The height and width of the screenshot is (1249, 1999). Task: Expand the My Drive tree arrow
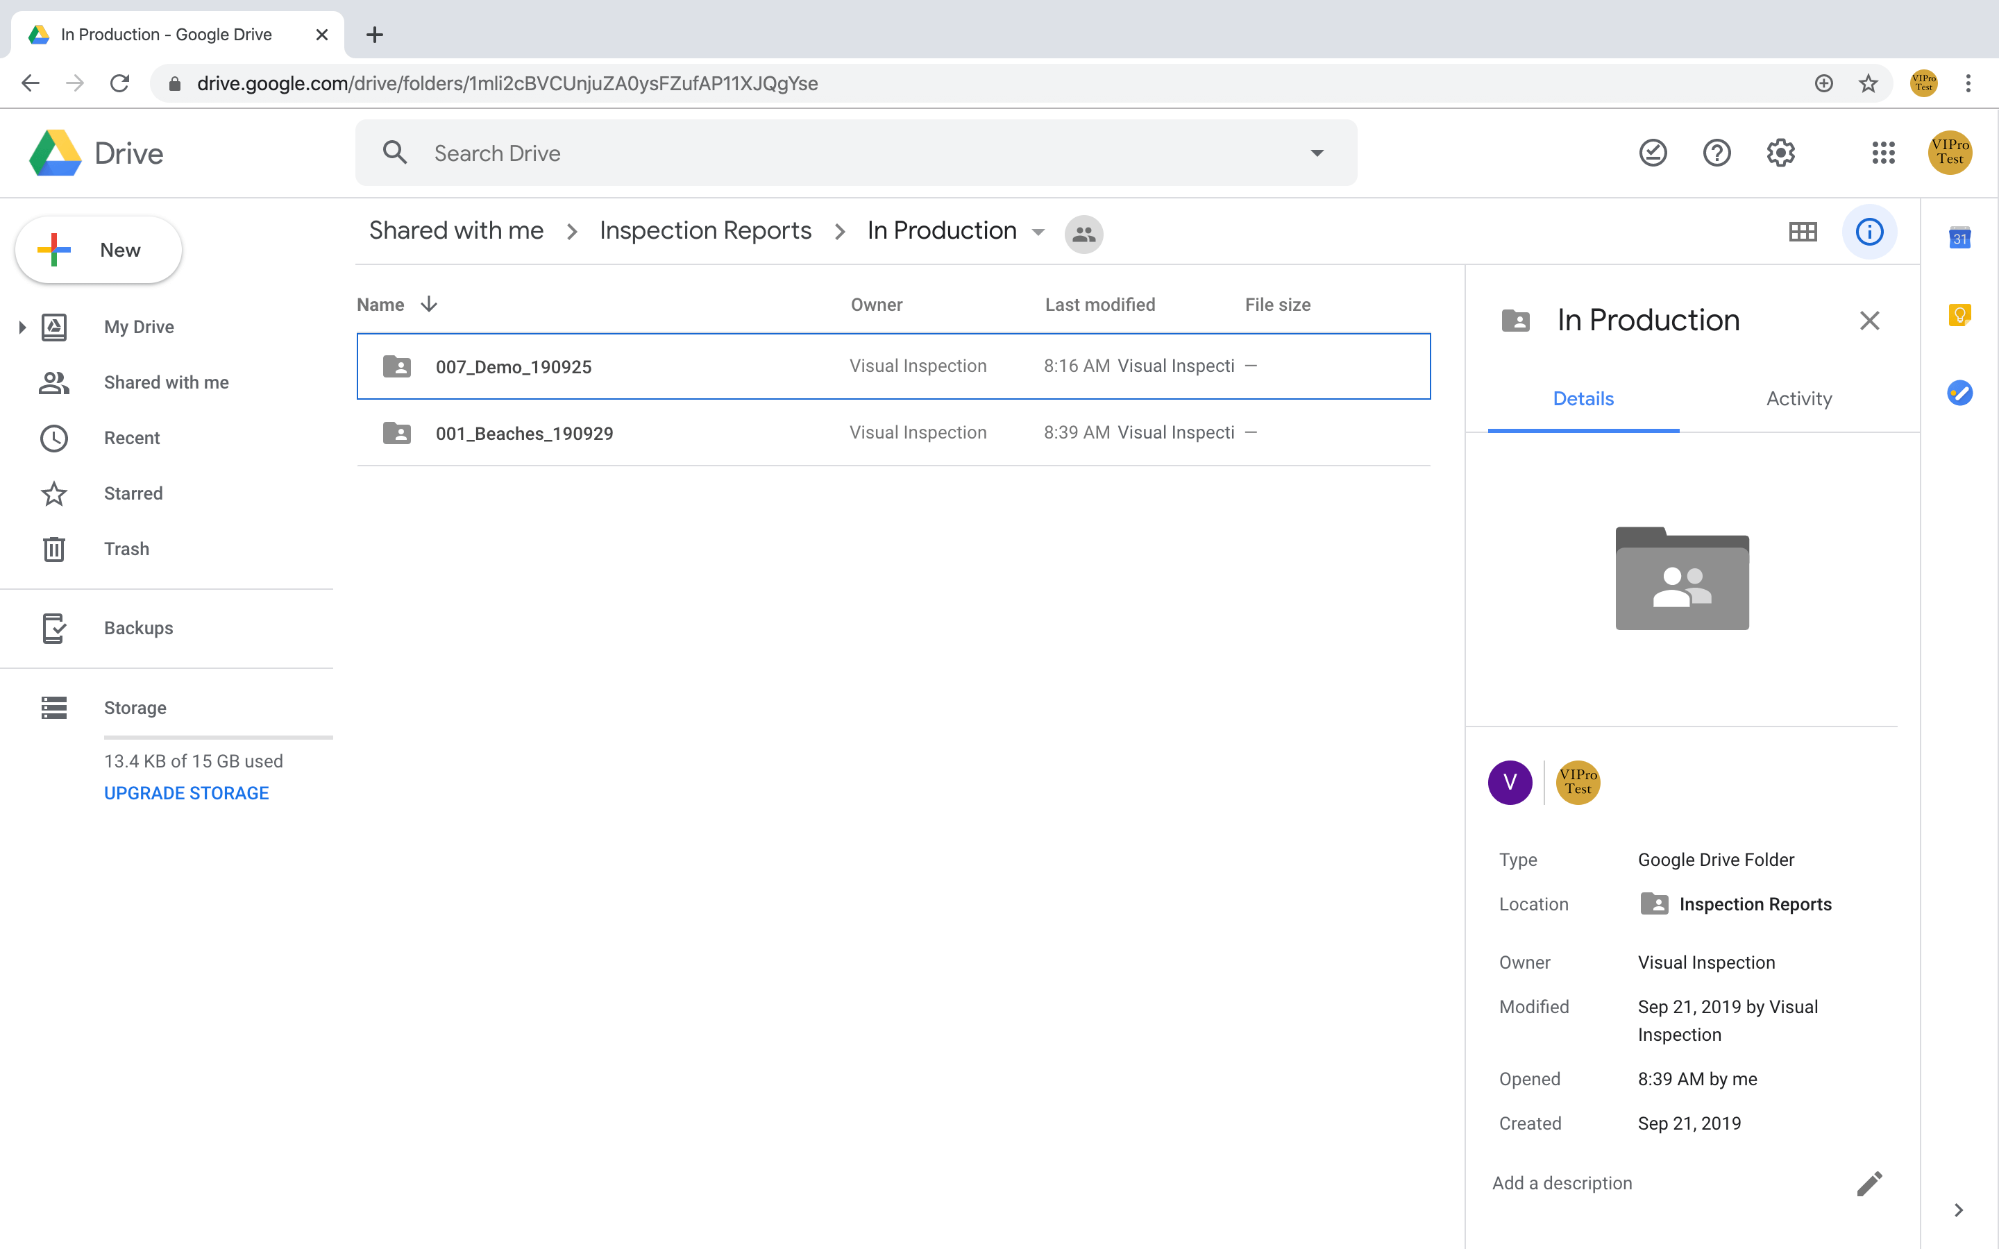(x=22, y=327)
